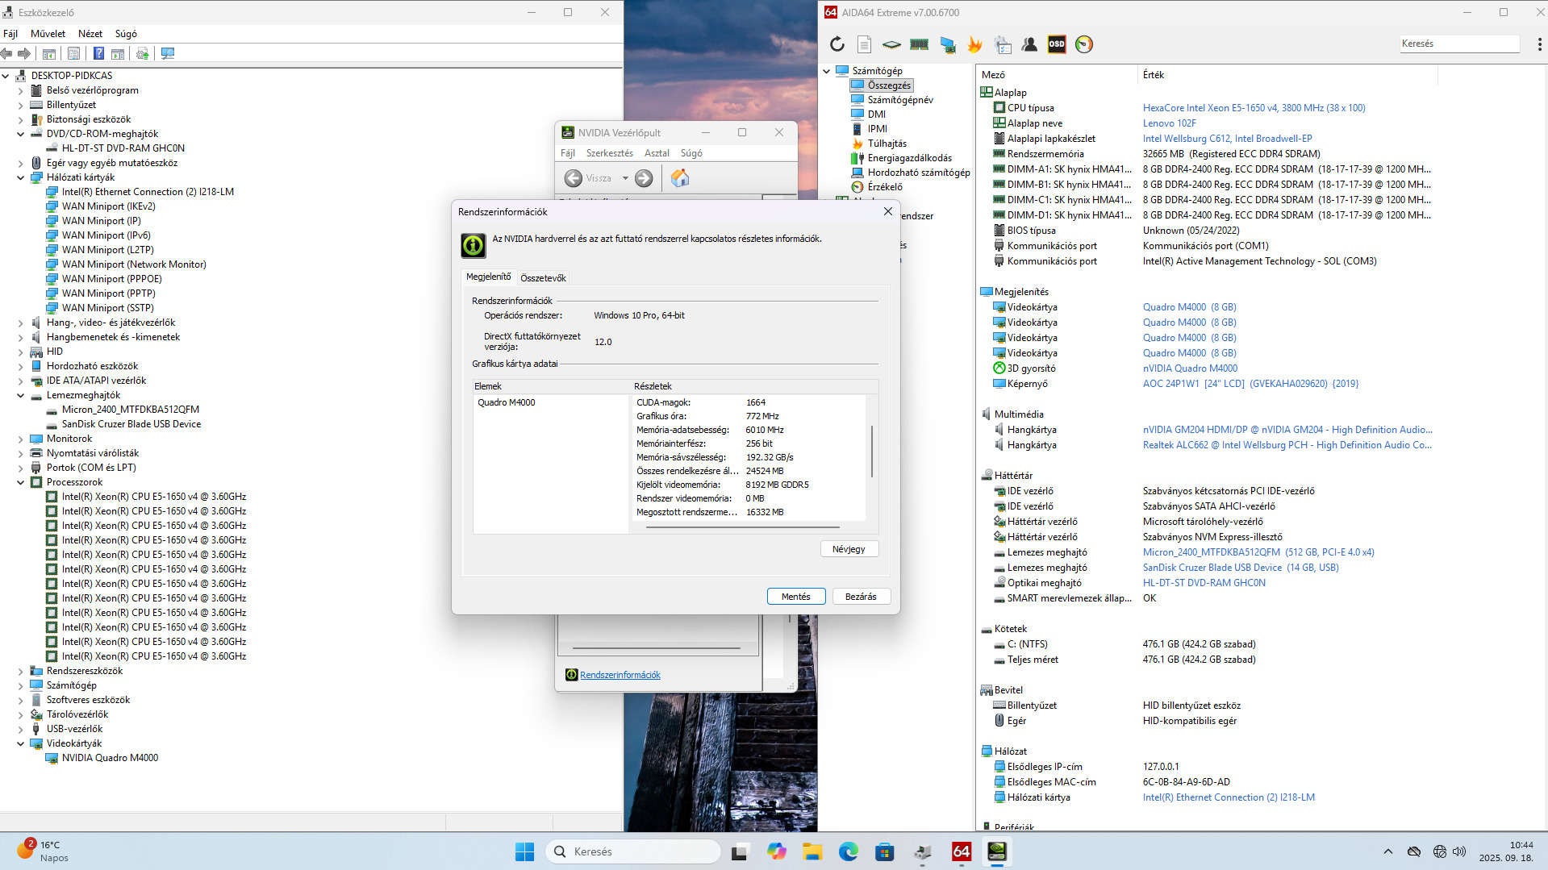Viewport: 1548px width, 870px height.
Task: Open File Explorer from the taskbar
Action: pyautogui.click(x=812, y=851)
